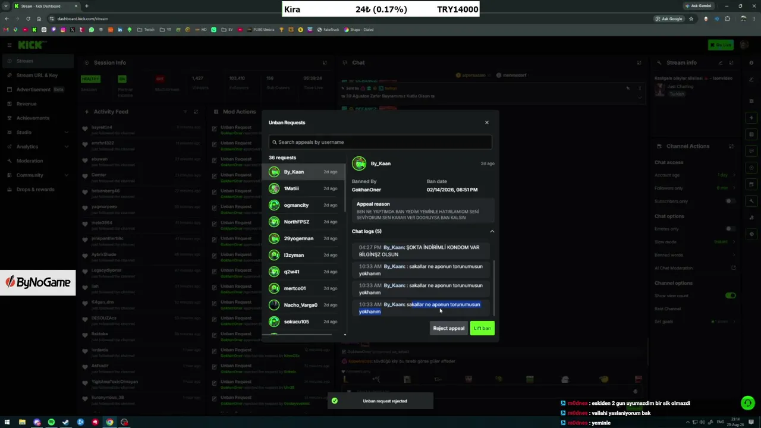The width and height of the screenshot is (761, 428).
Task: Open Account age setting chevron
Action: pyautogui.click(x=734, y=175)
